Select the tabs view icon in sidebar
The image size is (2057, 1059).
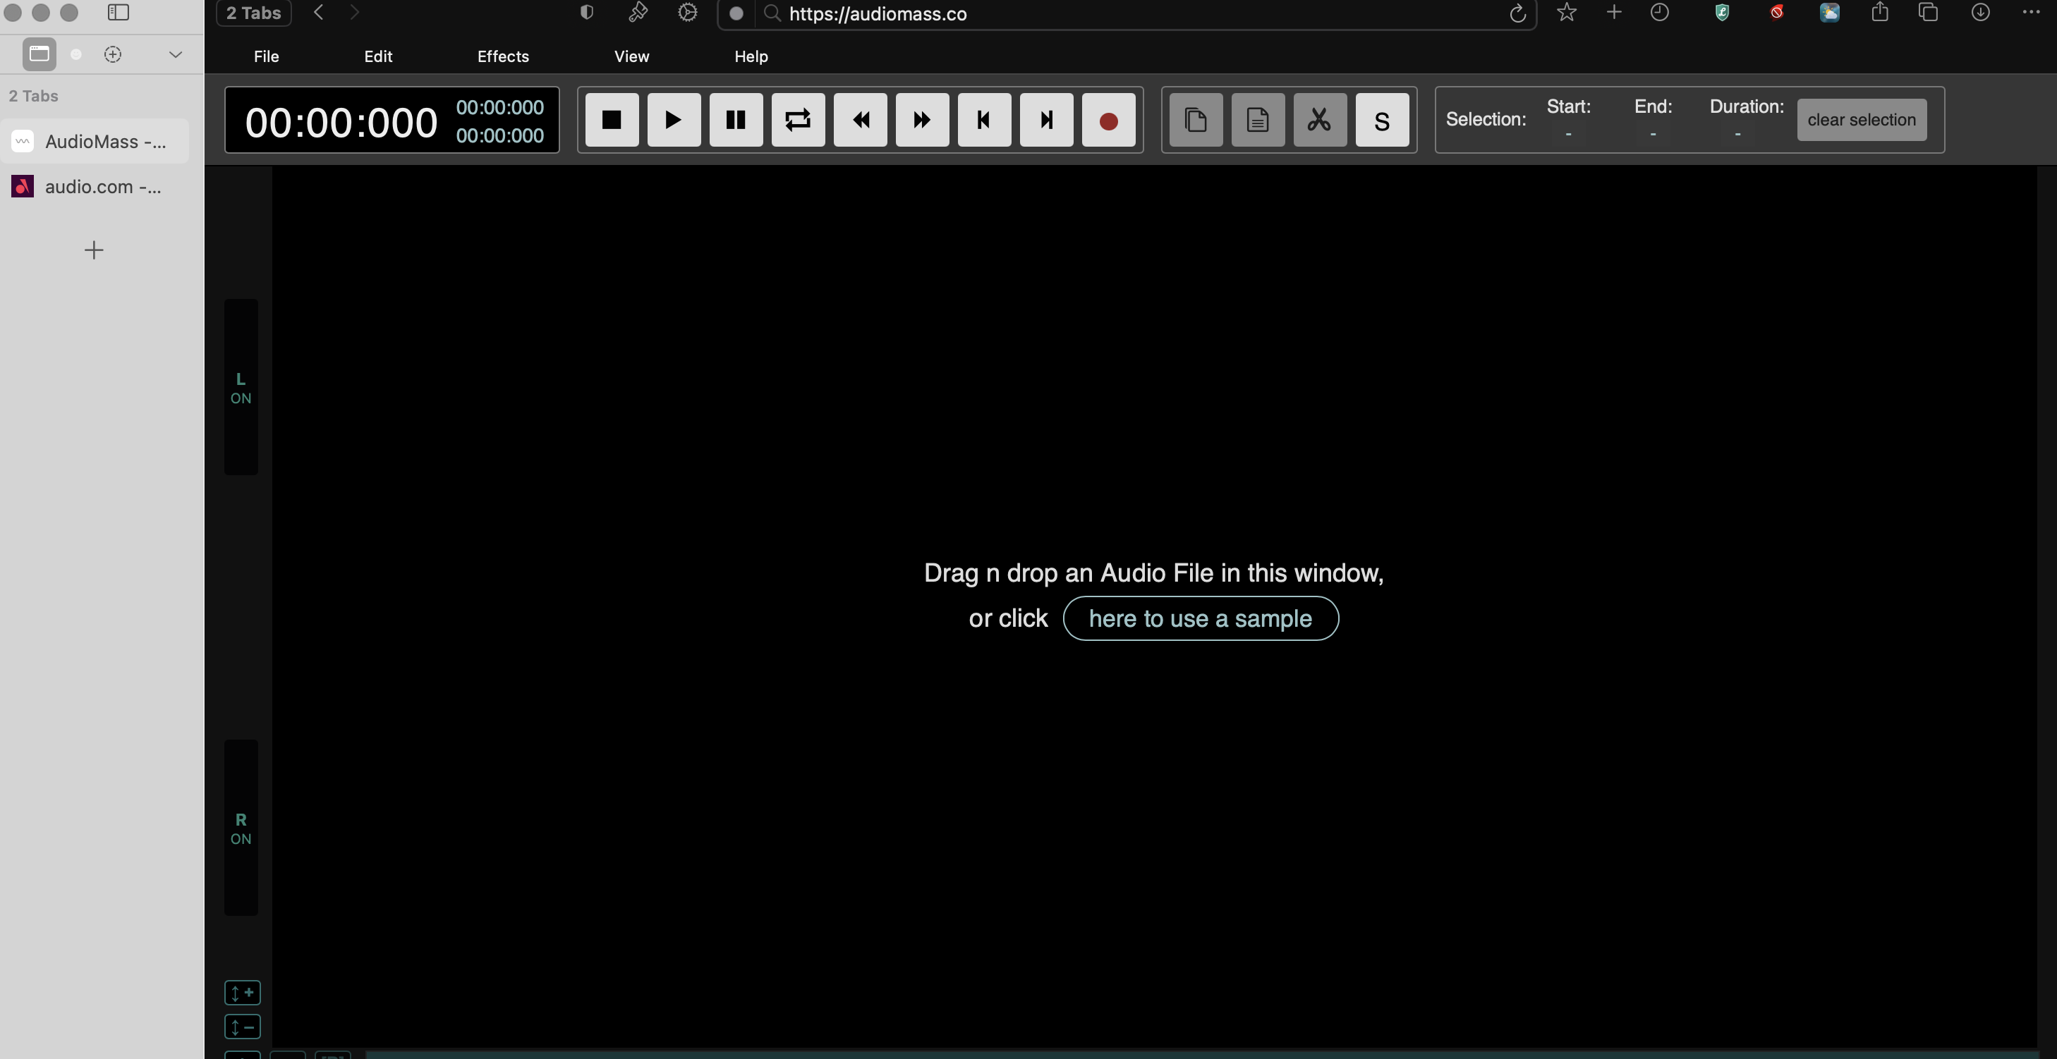39,54
